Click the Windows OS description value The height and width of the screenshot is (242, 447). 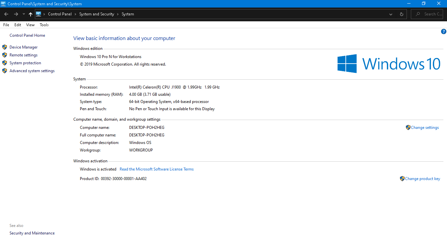(140, 143)
